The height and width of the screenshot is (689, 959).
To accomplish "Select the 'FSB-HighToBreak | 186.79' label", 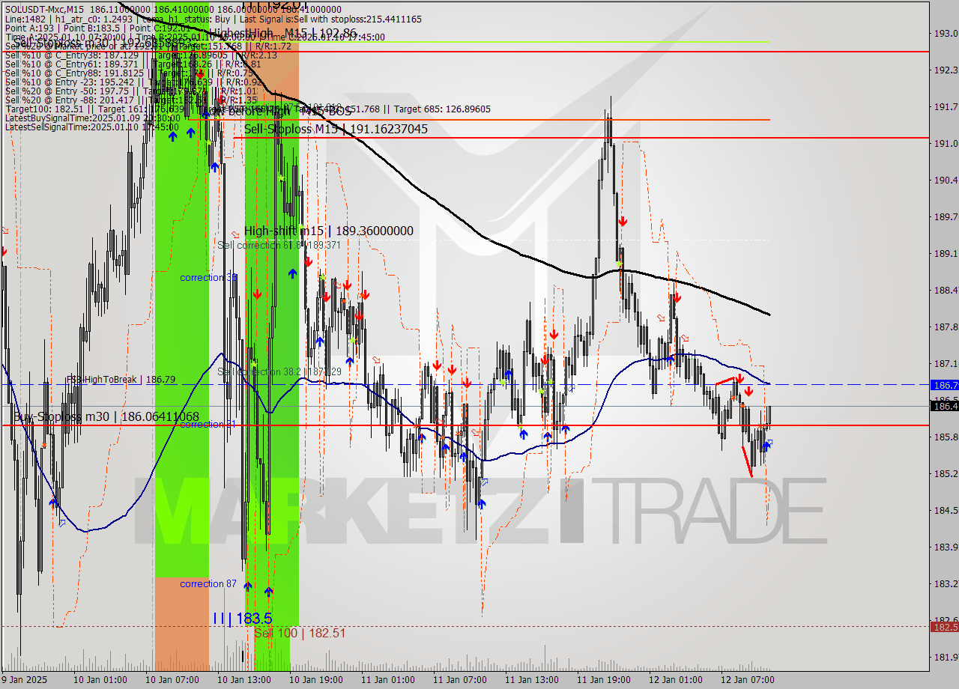I will point(121,380).
